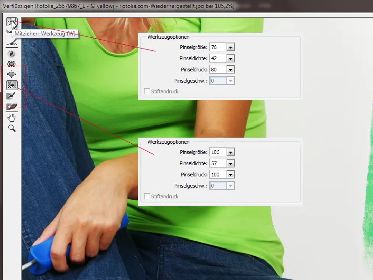
Task: Click upper 'Werkzeugoptionen' heading
Action: (168, 37)
